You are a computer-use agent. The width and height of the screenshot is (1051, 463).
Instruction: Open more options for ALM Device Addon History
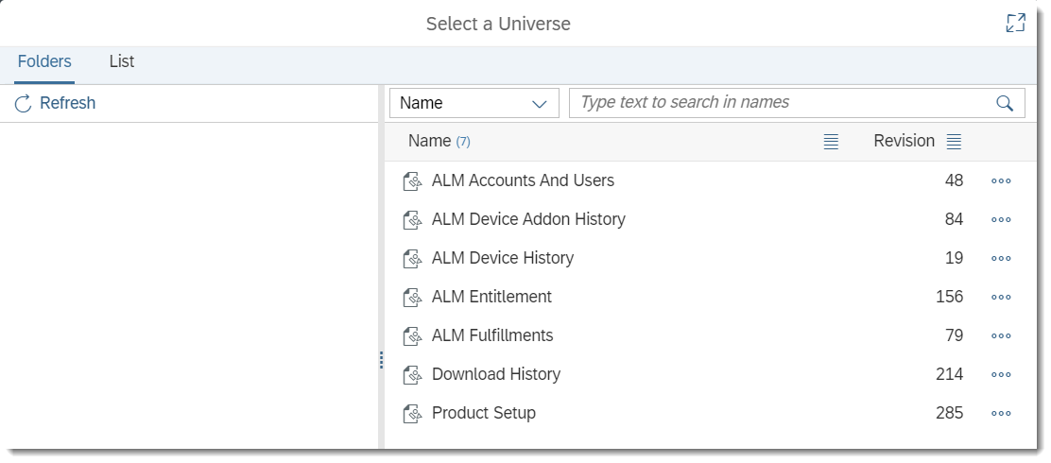pyautogui.click(x=1001, y=220)
